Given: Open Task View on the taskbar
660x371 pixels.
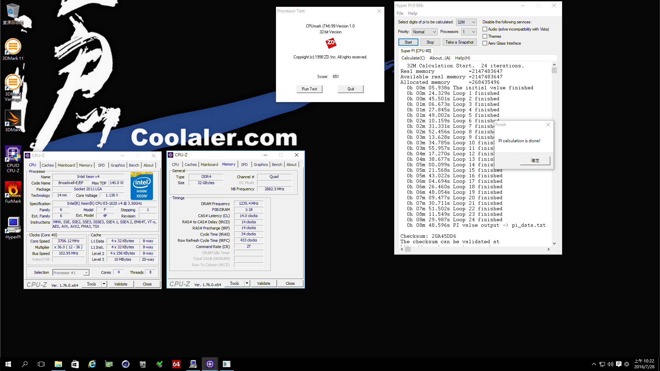Looking at the screenshot, I should [x=41, y=364].
